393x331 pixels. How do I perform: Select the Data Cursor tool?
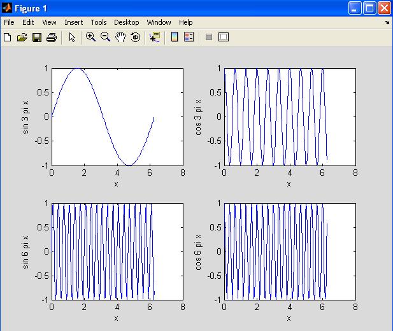coord(155,37)
